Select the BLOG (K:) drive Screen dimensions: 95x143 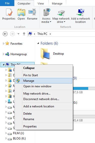[19, 138]
